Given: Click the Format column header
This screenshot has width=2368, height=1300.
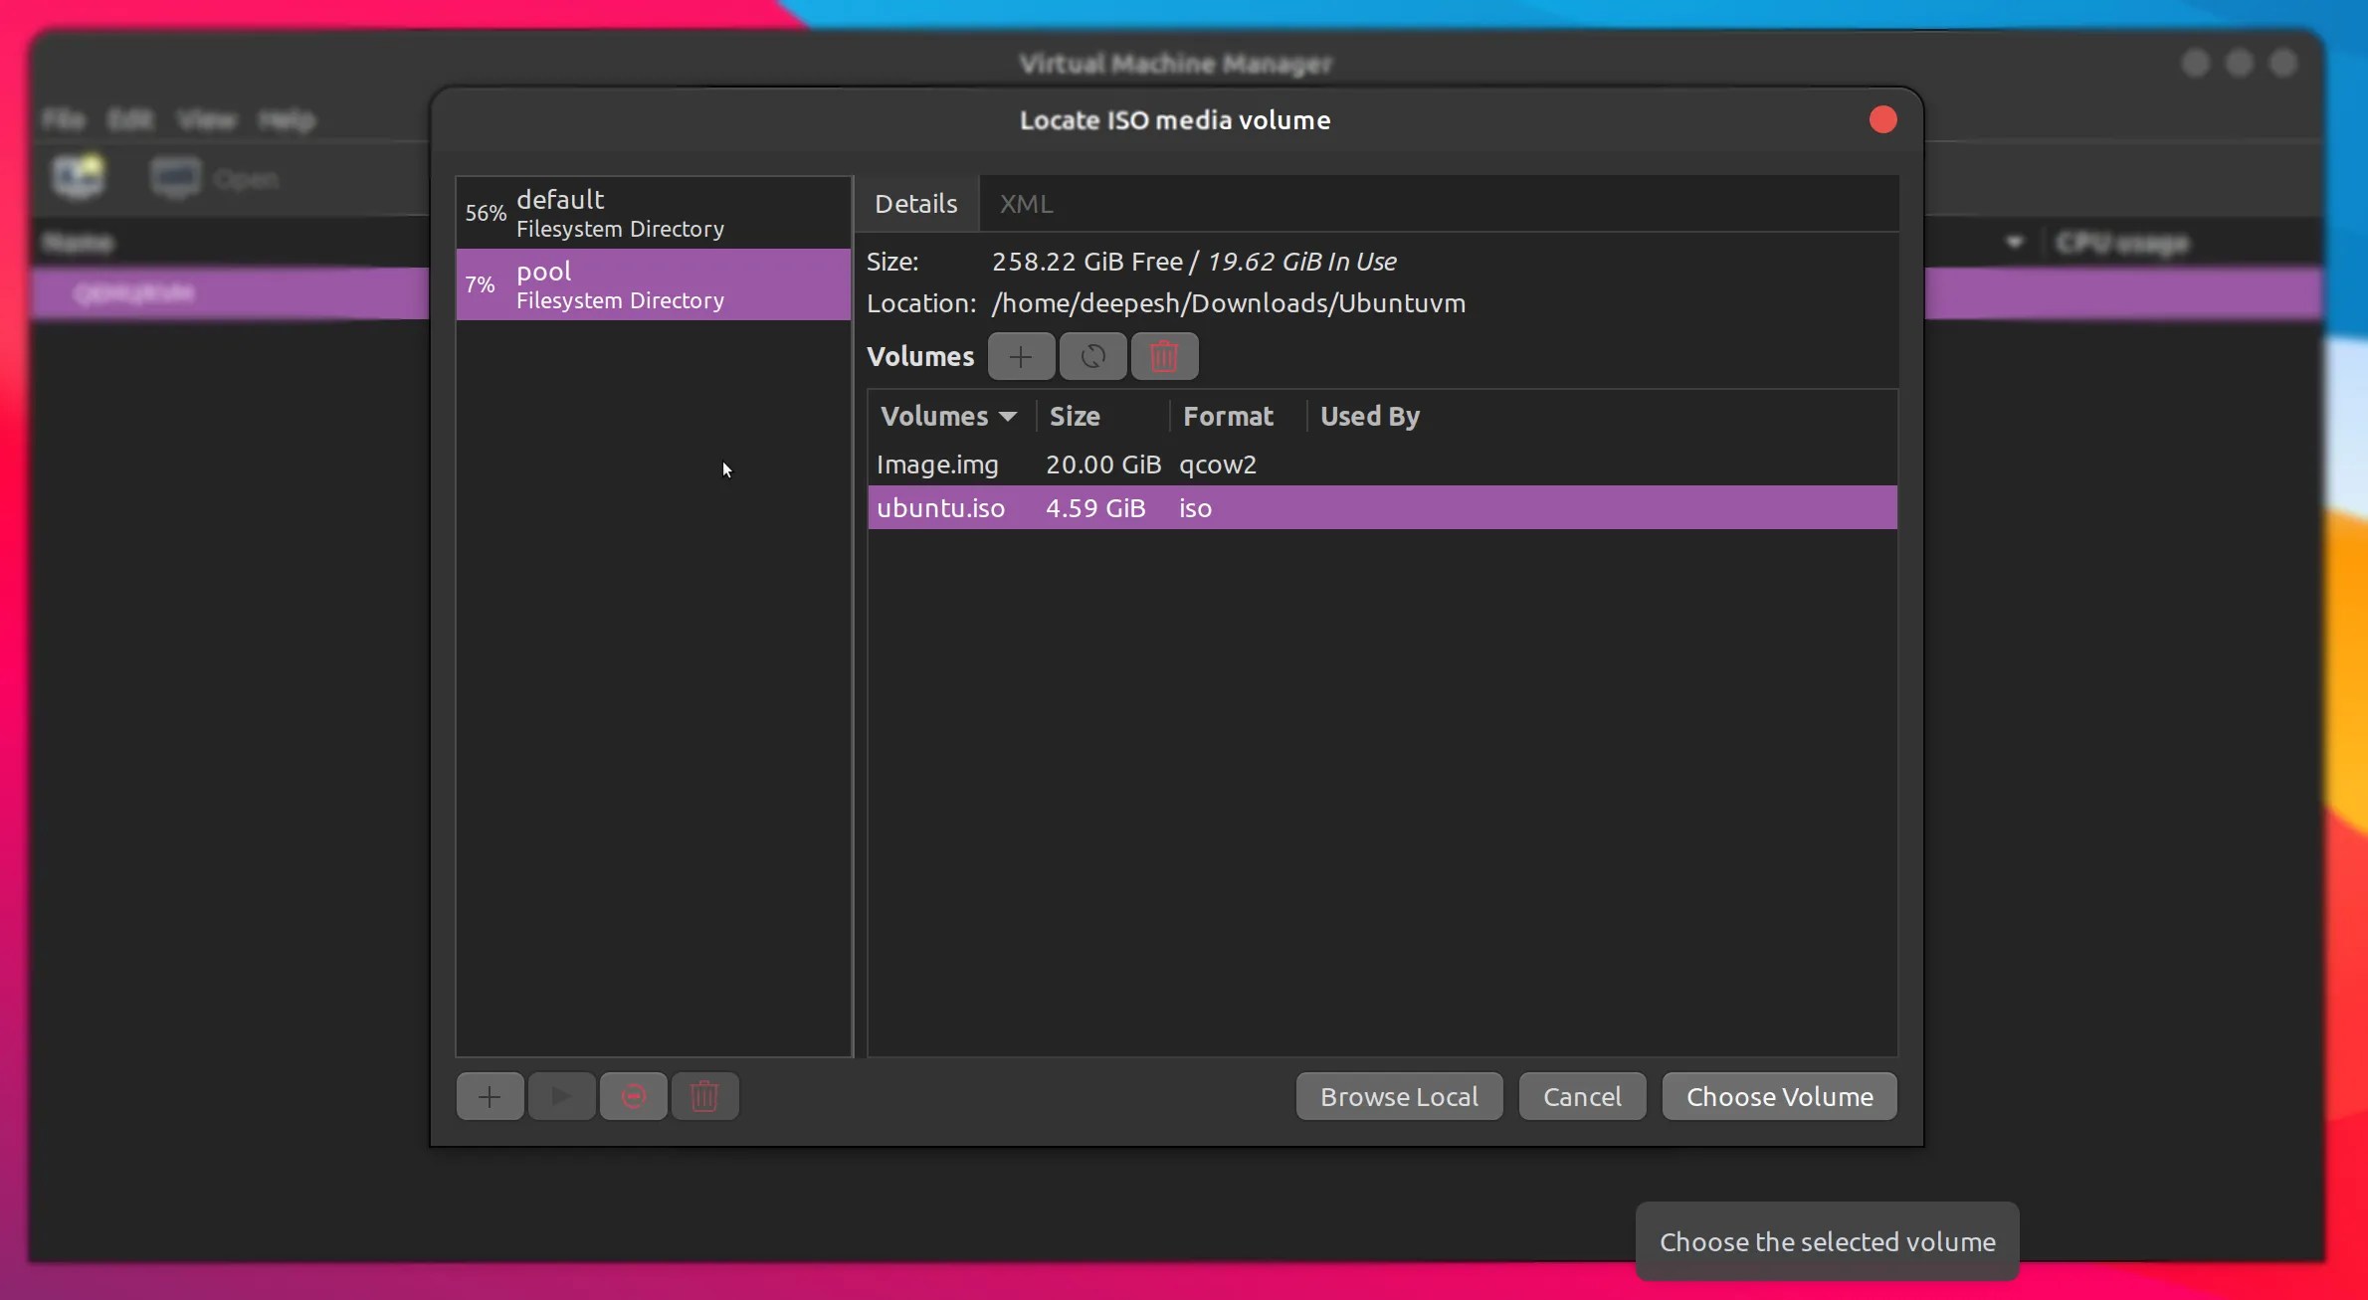Looking at the screenshot, I should [x=1228, y=417].
